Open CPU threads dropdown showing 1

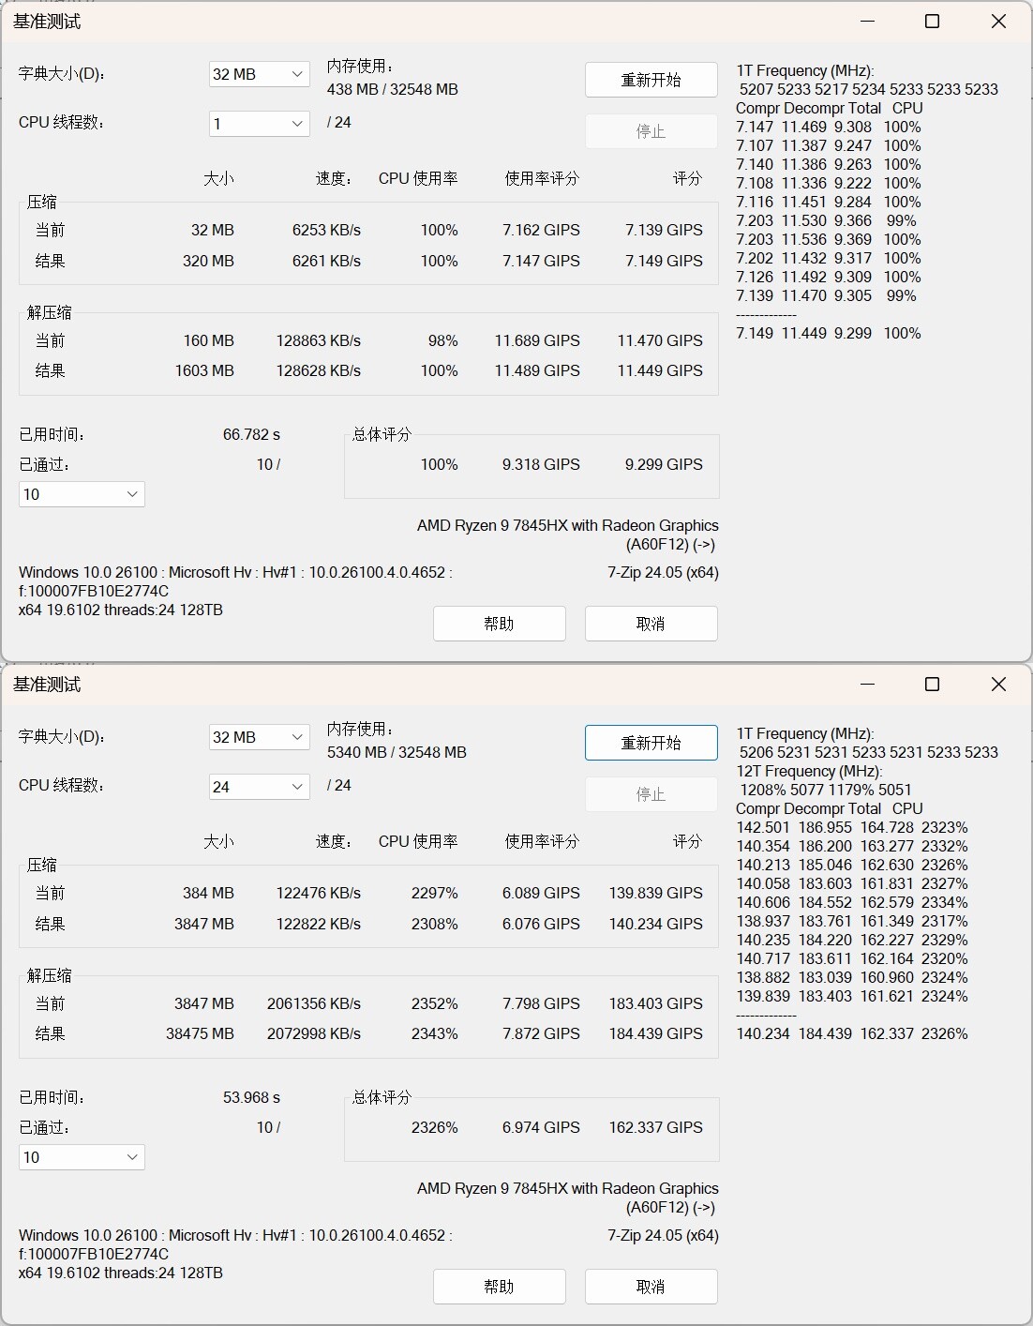pos(260,123)
